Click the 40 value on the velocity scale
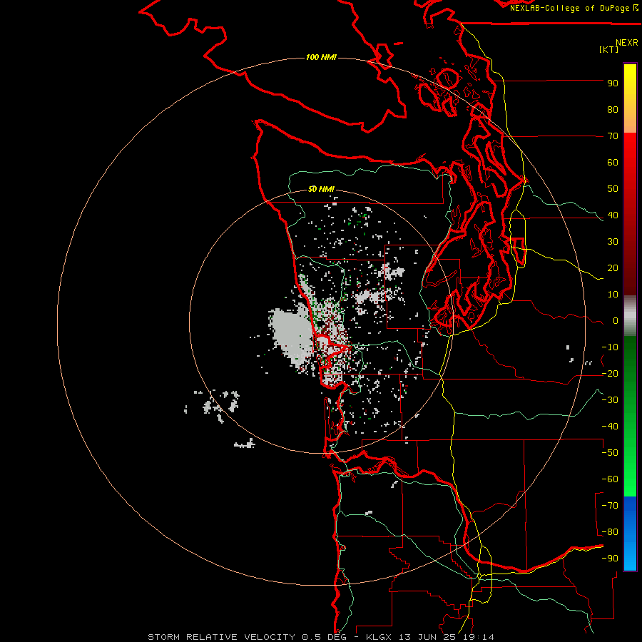Viewport: 642px width, 642px height. click(613, 215)
